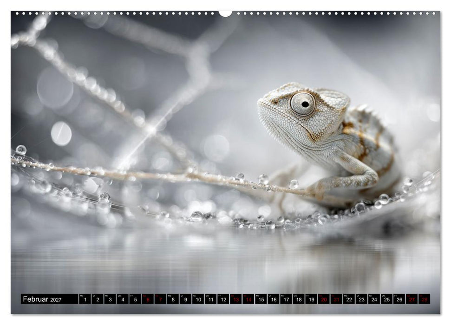
Task: Select red weekend date 20
Action: click(x=324, y=299)
